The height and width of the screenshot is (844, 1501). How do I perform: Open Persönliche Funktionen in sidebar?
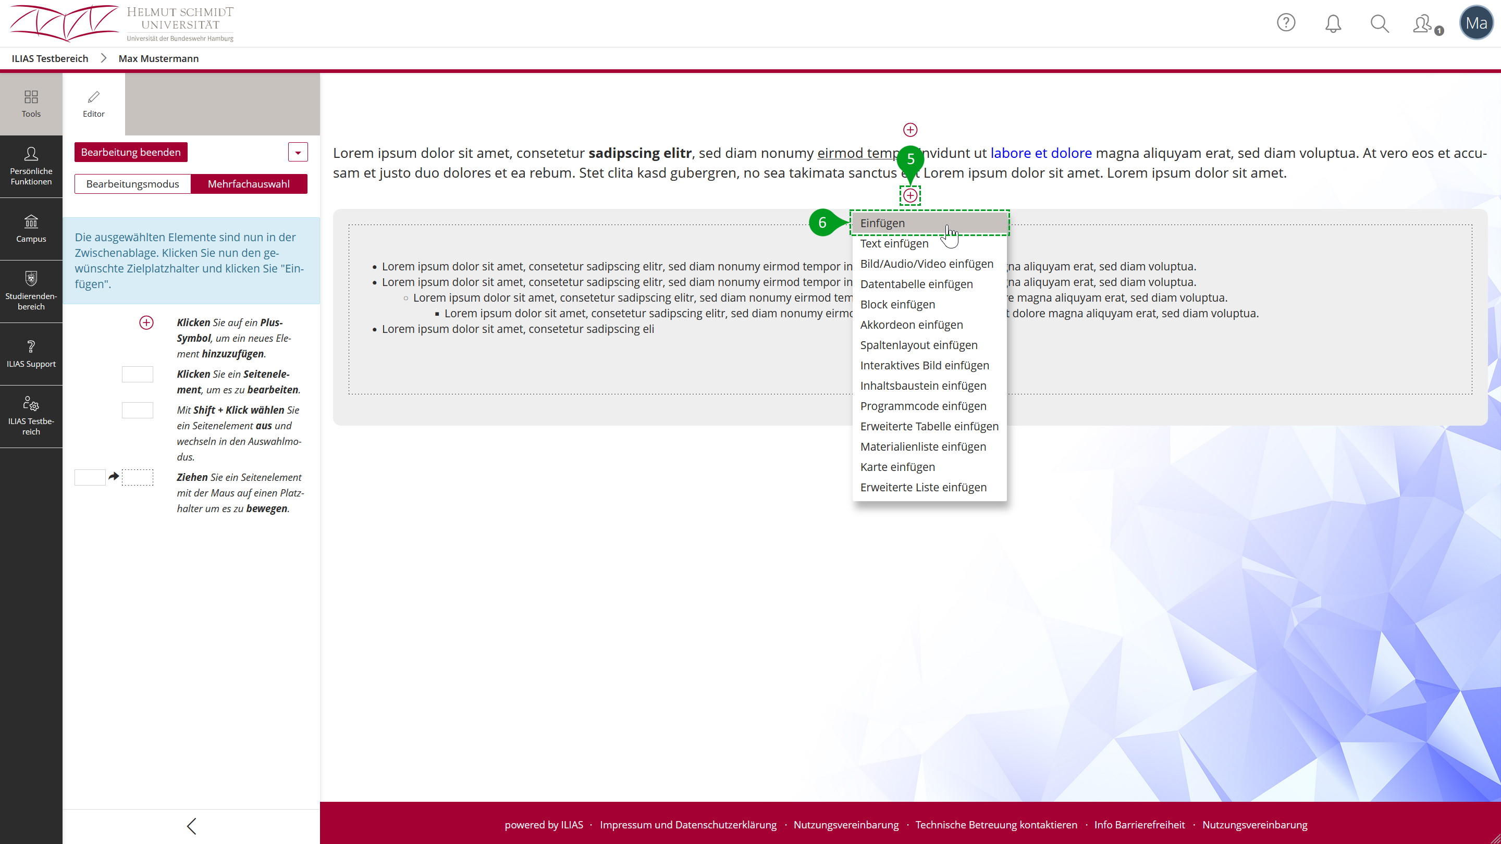[31, 167]
